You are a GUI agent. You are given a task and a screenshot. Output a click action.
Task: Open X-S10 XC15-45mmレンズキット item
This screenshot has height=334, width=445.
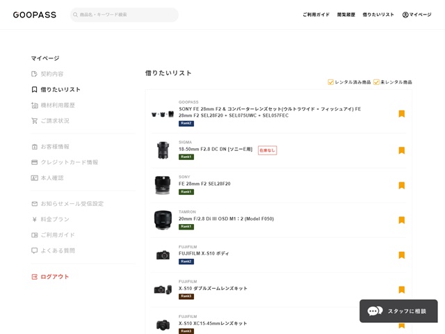pos(213,323)
